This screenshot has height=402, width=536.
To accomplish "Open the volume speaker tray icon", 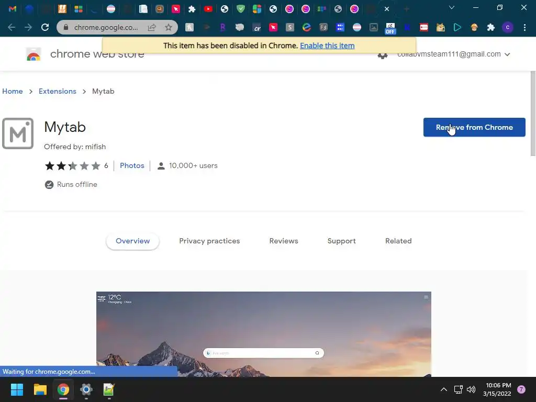I will pyautogui.click(x=471, y=389).
